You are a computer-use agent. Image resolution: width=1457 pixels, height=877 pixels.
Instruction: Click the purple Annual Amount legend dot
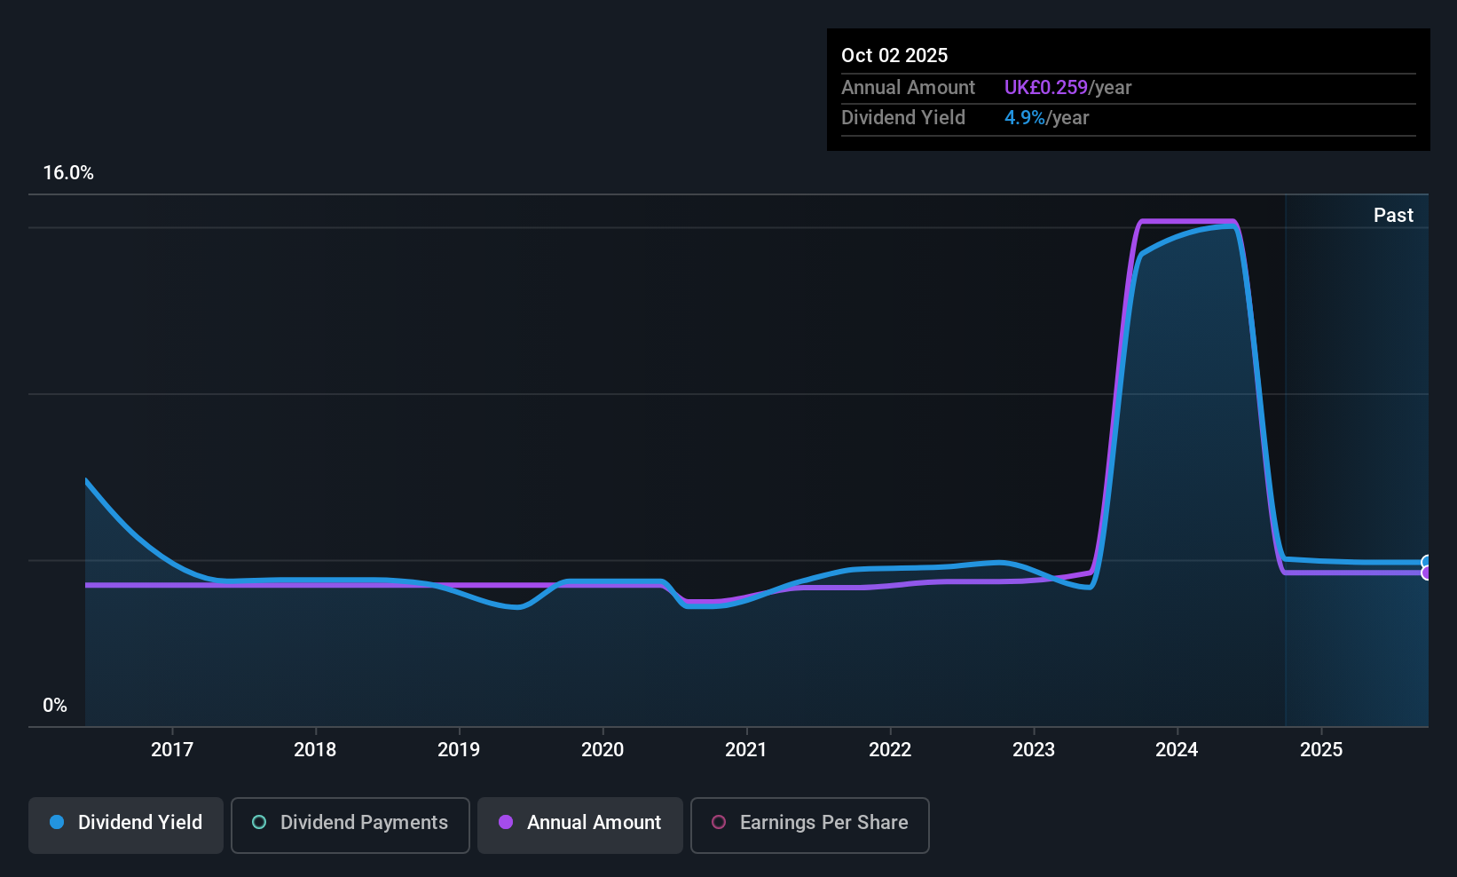(506, 823)
